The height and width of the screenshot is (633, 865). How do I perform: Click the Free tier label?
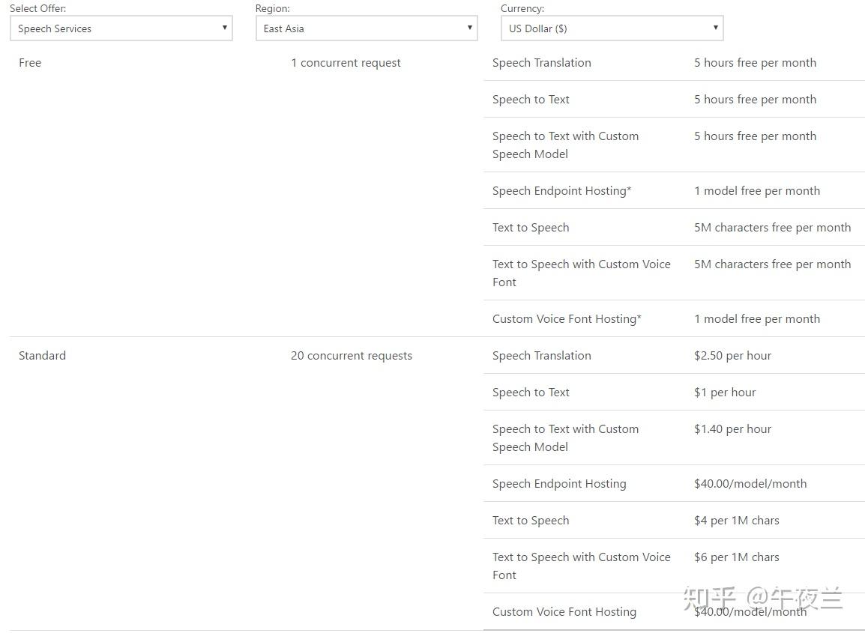[30, 63]
